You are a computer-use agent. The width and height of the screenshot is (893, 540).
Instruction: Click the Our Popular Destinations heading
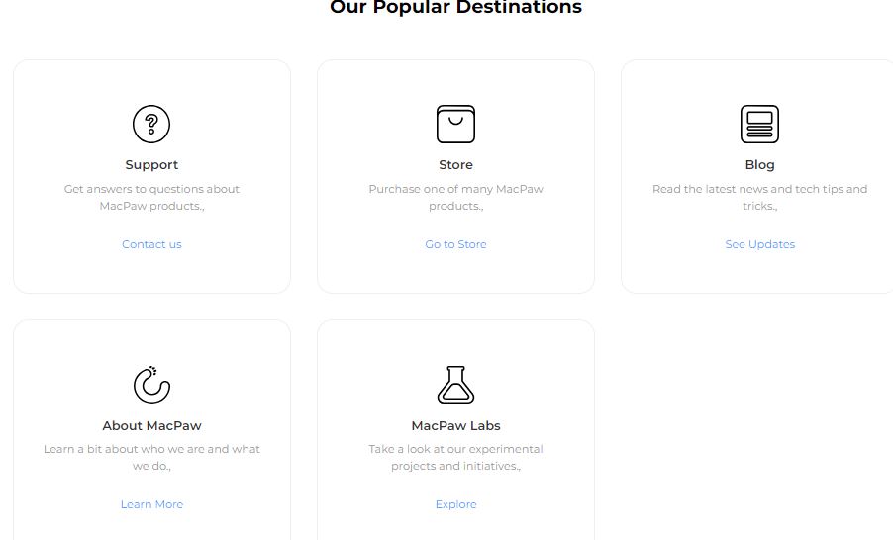455,7
